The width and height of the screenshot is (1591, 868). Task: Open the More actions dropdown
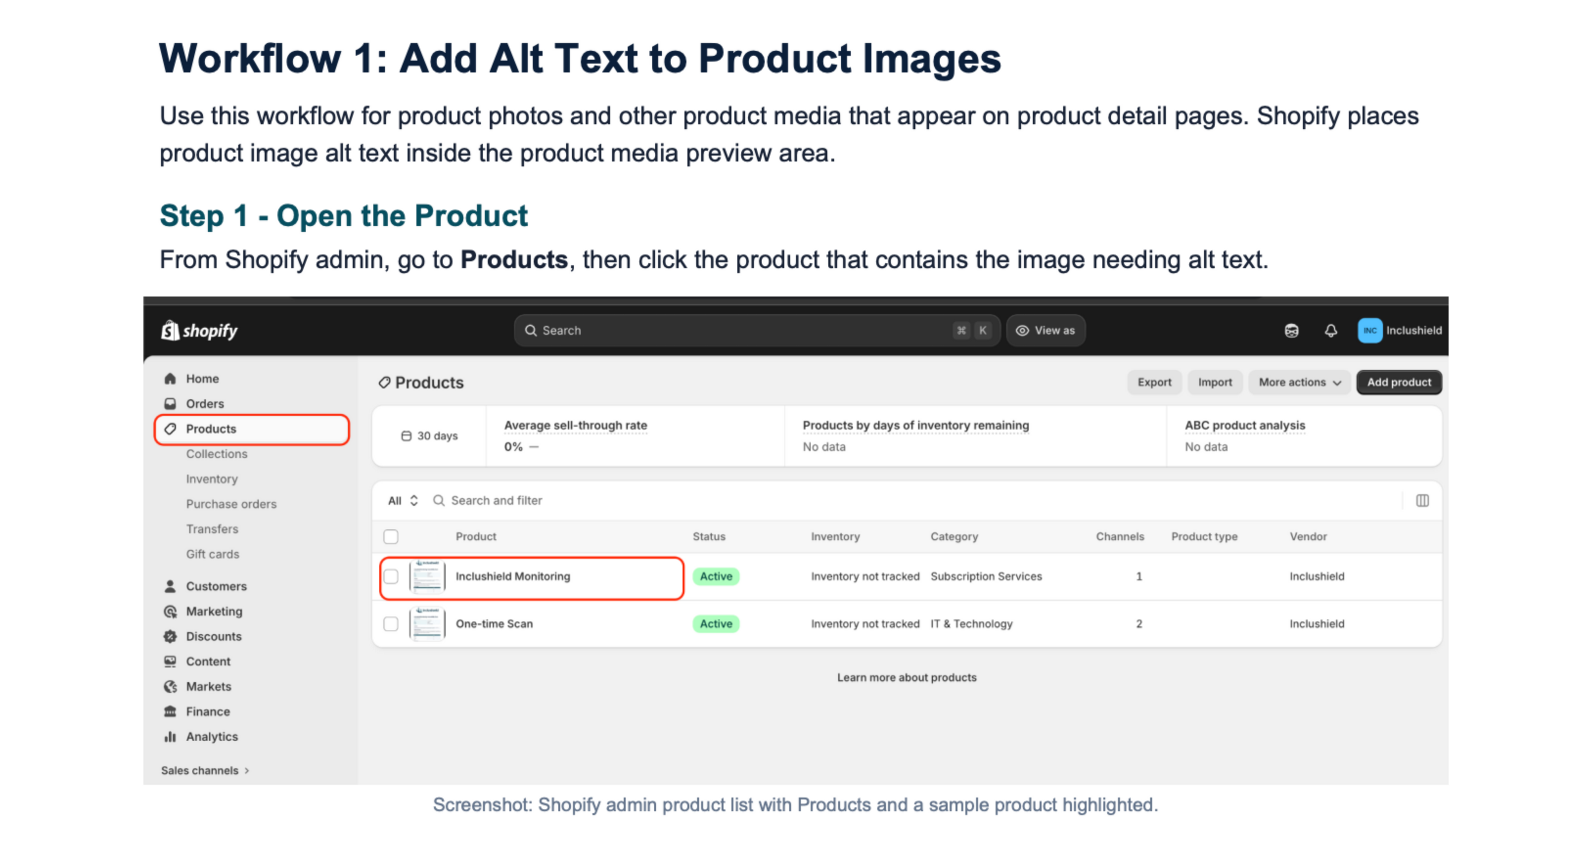pos(1300,383)
